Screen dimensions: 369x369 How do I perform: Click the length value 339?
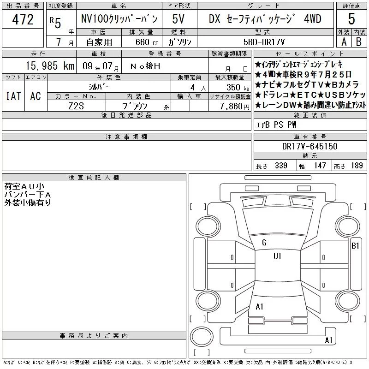click(x=281, y=166)
